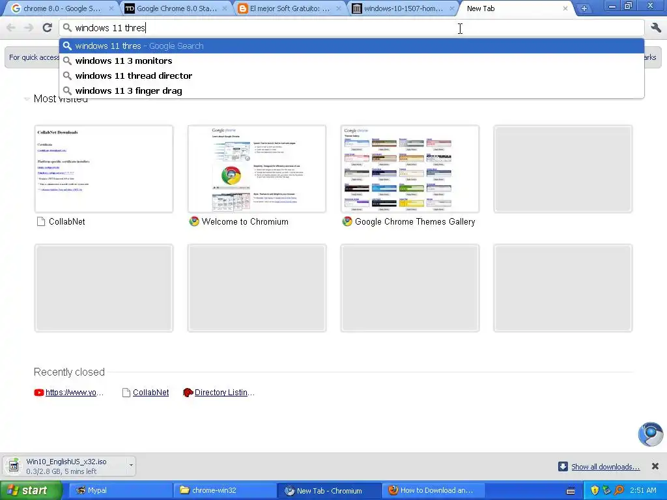This screenshot has width=667, height=500.
Task: Click Chromium favicon beside Welcome to Chromium
Action: click(x=194, y=221)
